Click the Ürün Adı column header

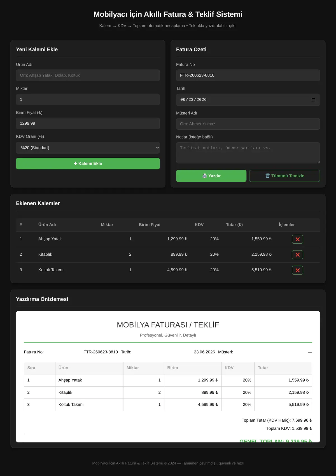pyautogui.click(x=47, y=225)
